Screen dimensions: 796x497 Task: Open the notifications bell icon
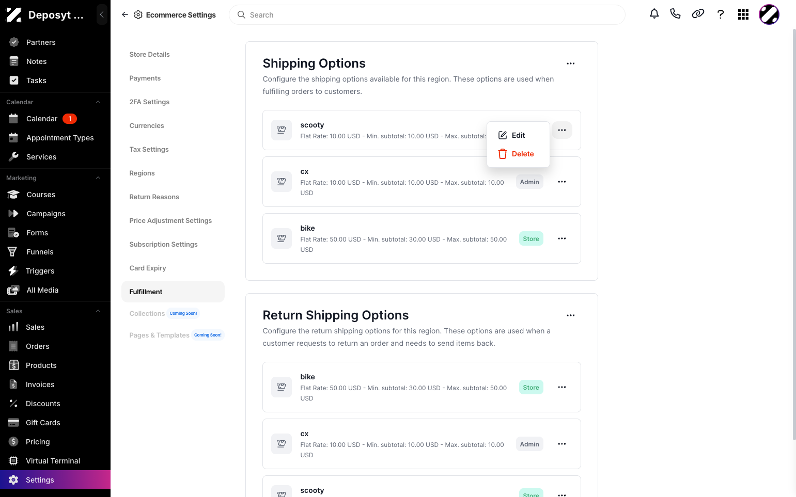tap(654, 14)
